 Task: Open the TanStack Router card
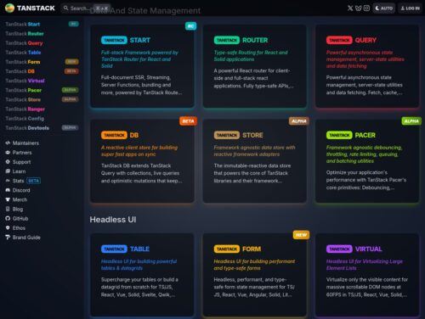pyautogui.click(x=255, y=66)
